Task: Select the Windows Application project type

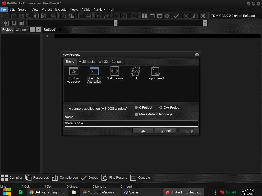Action: (x=74, y=75)
